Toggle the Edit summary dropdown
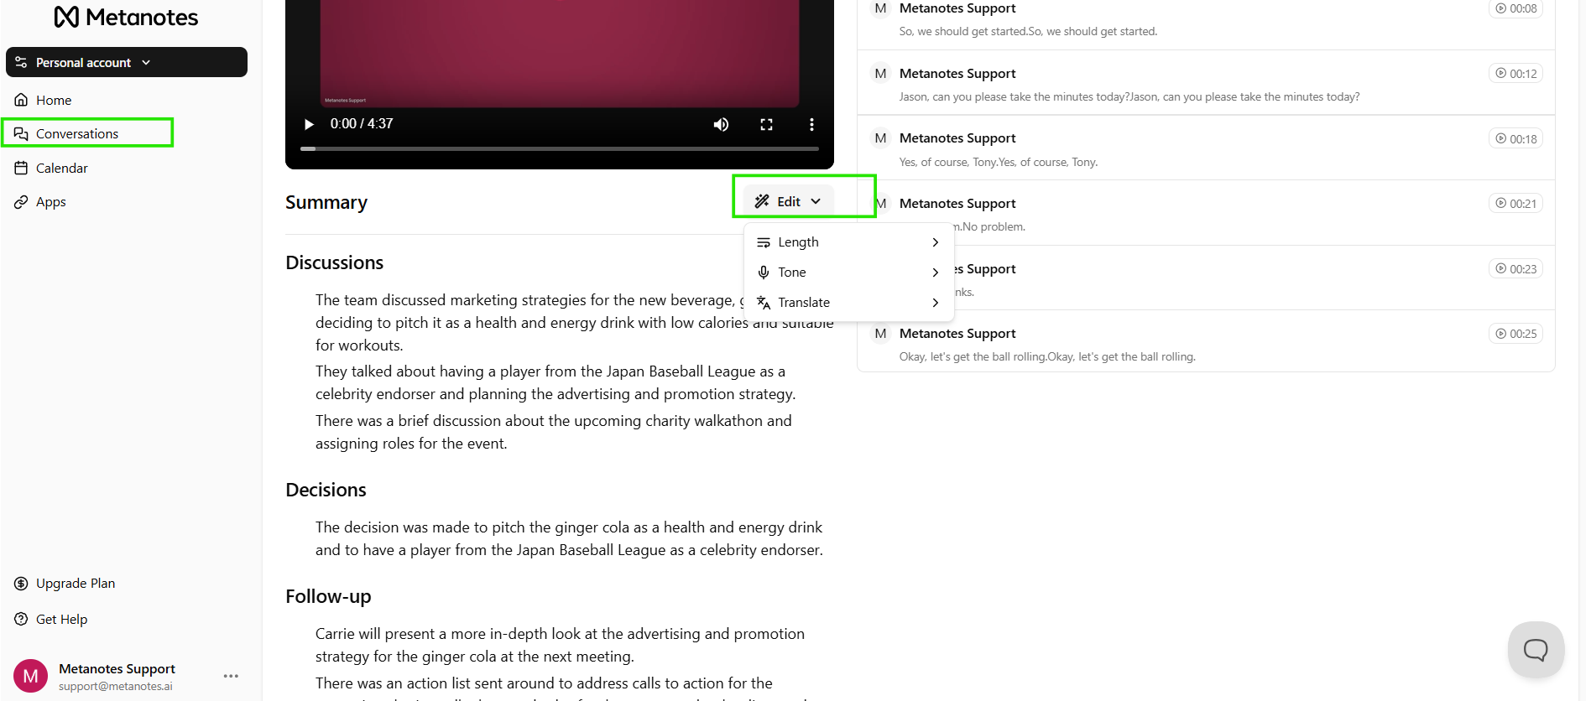Screen dimensions: 1591x701 pos(788,201)
